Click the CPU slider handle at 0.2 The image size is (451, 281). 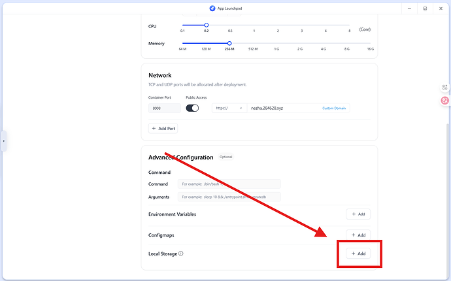coord(207,25)
